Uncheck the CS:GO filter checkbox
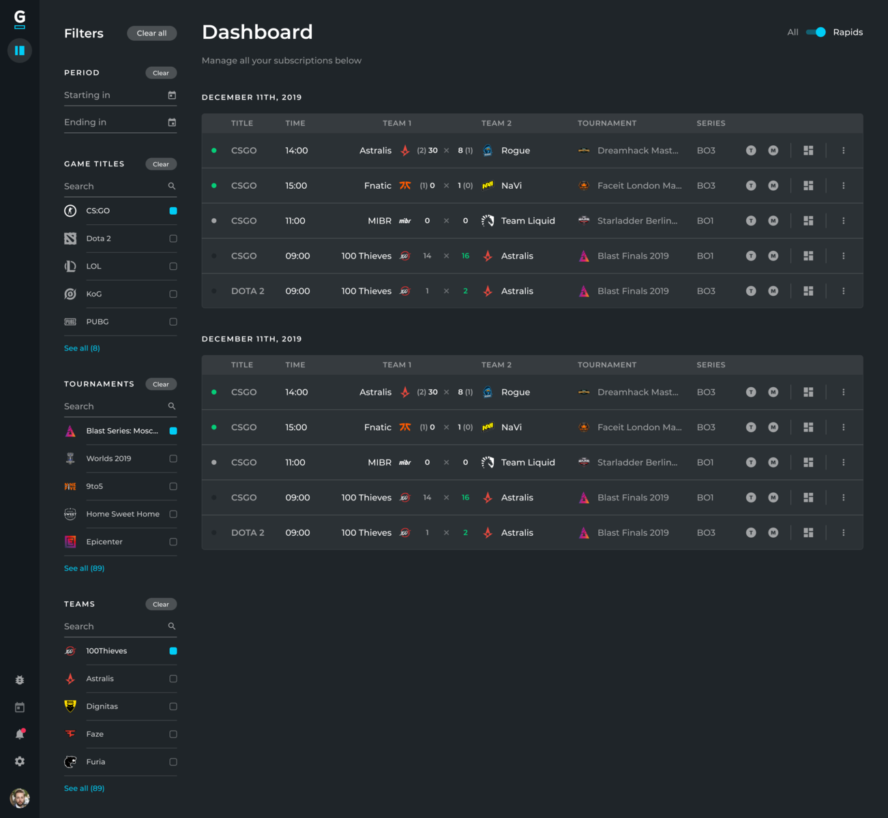The height and width of the screenshot is (818, 888). 173,211
